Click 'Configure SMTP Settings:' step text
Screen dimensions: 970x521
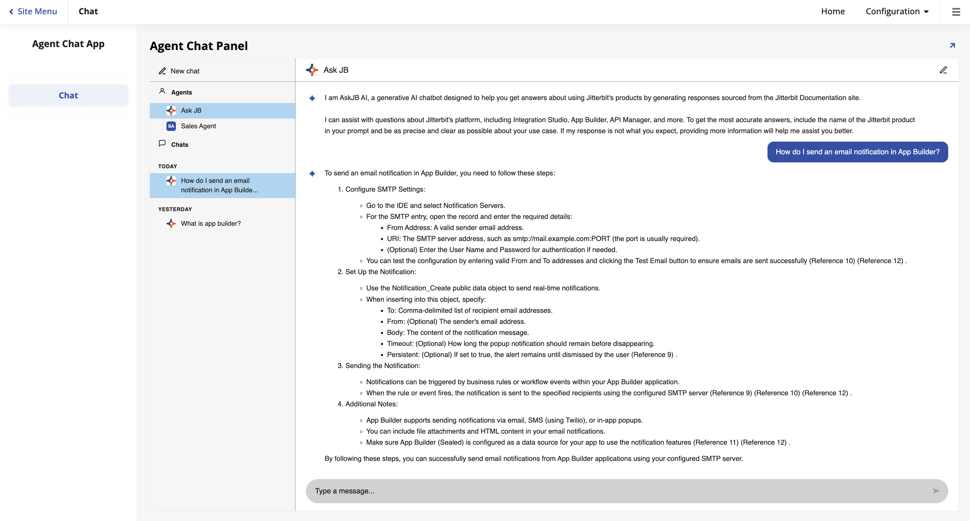(x=385, y=190)
